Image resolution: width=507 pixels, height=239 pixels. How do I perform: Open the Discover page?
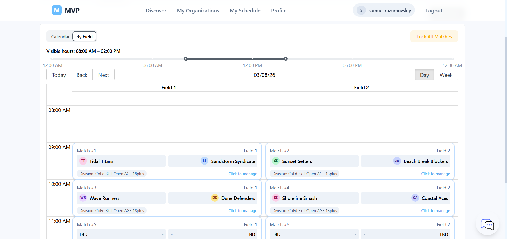(x=156, y=11)
